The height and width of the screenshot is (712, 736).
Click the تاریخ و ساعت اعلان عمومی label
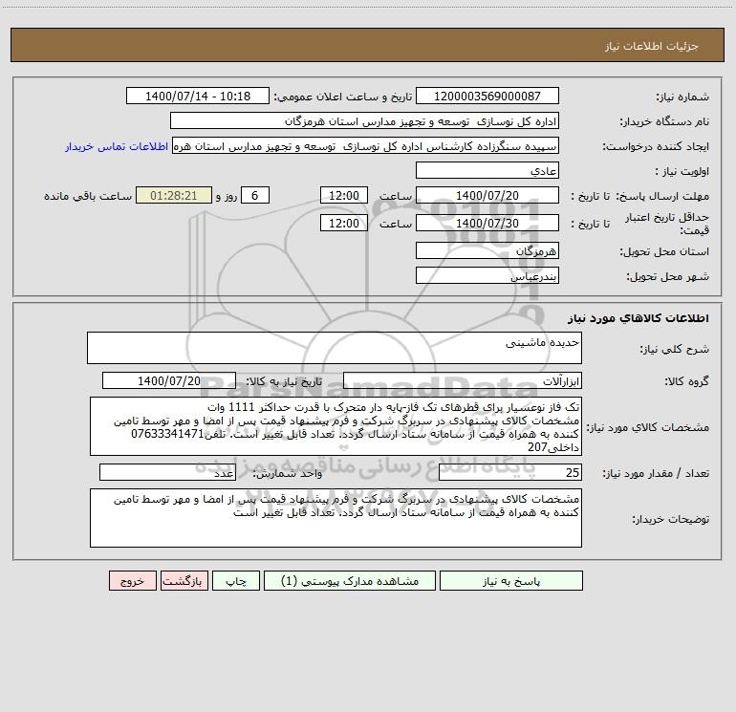[x=343, y=97]
